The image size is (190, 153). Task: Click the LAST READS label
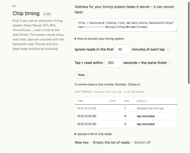83,92
